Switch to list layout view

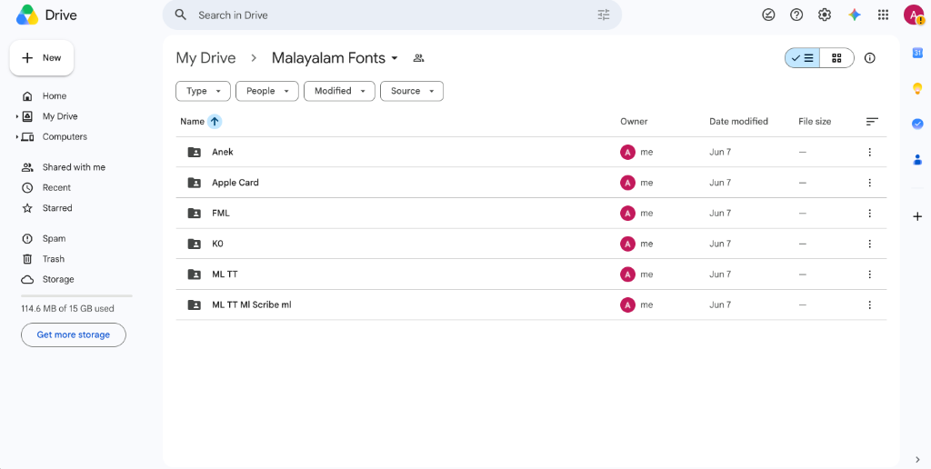point(802,58)
